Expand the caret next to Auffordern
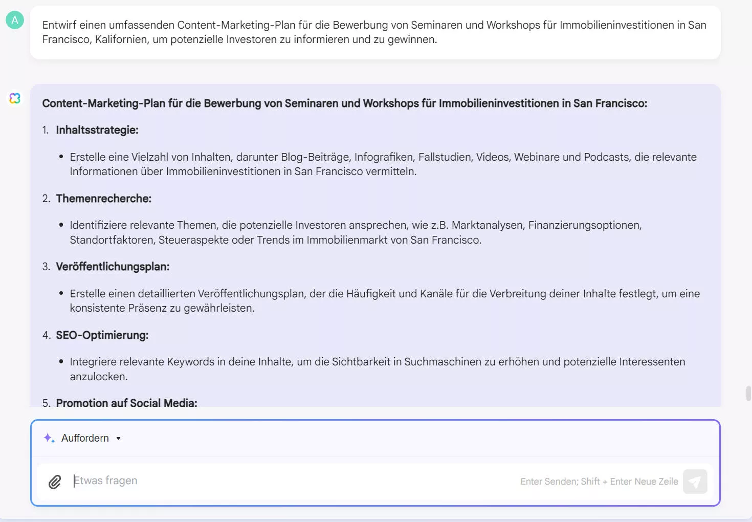The width and height of the screenshot is (752, 522). coord(118,439)
